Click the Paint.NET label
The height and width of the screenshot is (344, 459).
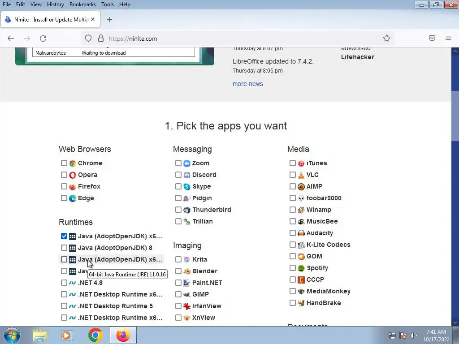point(207,283)
